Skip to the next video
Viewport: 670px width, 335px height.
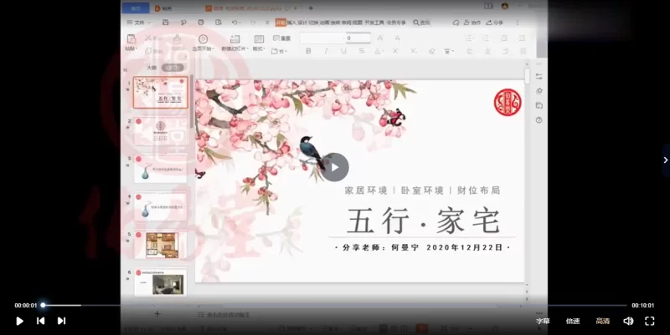coord(61,321)
